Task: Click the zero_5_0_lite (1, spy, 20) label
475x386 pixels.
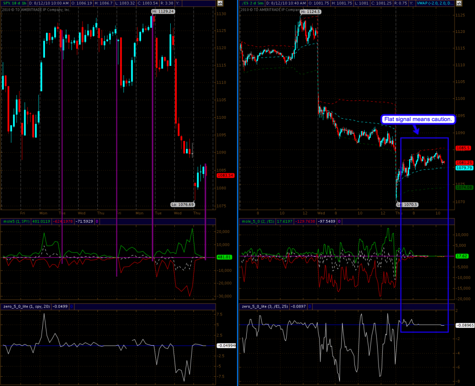Action: coord(26,306)
